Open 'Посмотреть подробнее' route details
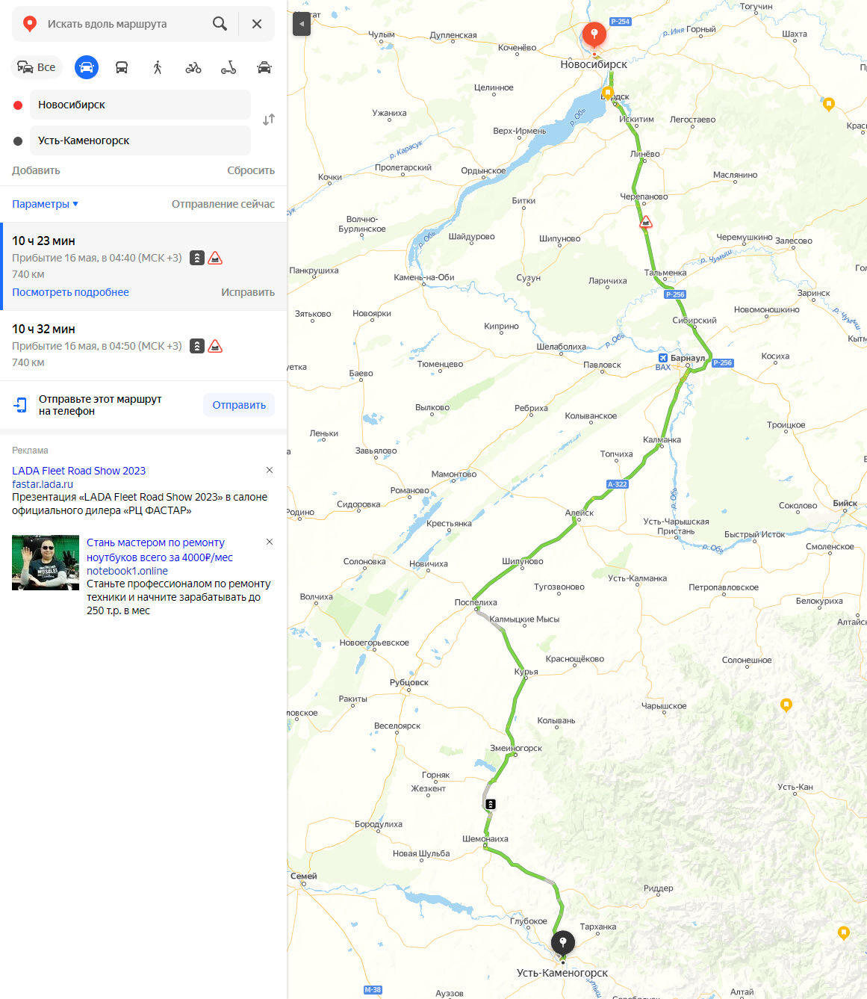867x999 pixels. (x=70, y=292)
